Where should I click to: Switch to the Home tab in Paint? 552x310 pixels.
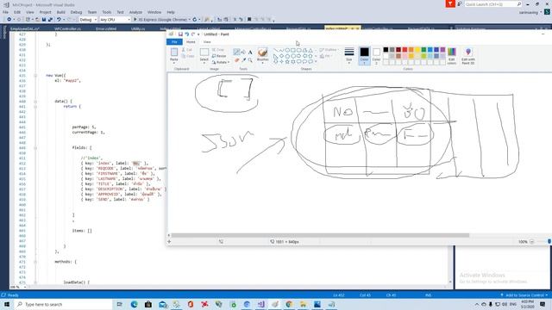point(191,42)
